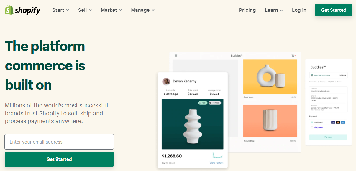Image resolution: width=356 pixels, height=171 pixels.
Task: Click the Paid status badge
Action: point(202,103)
